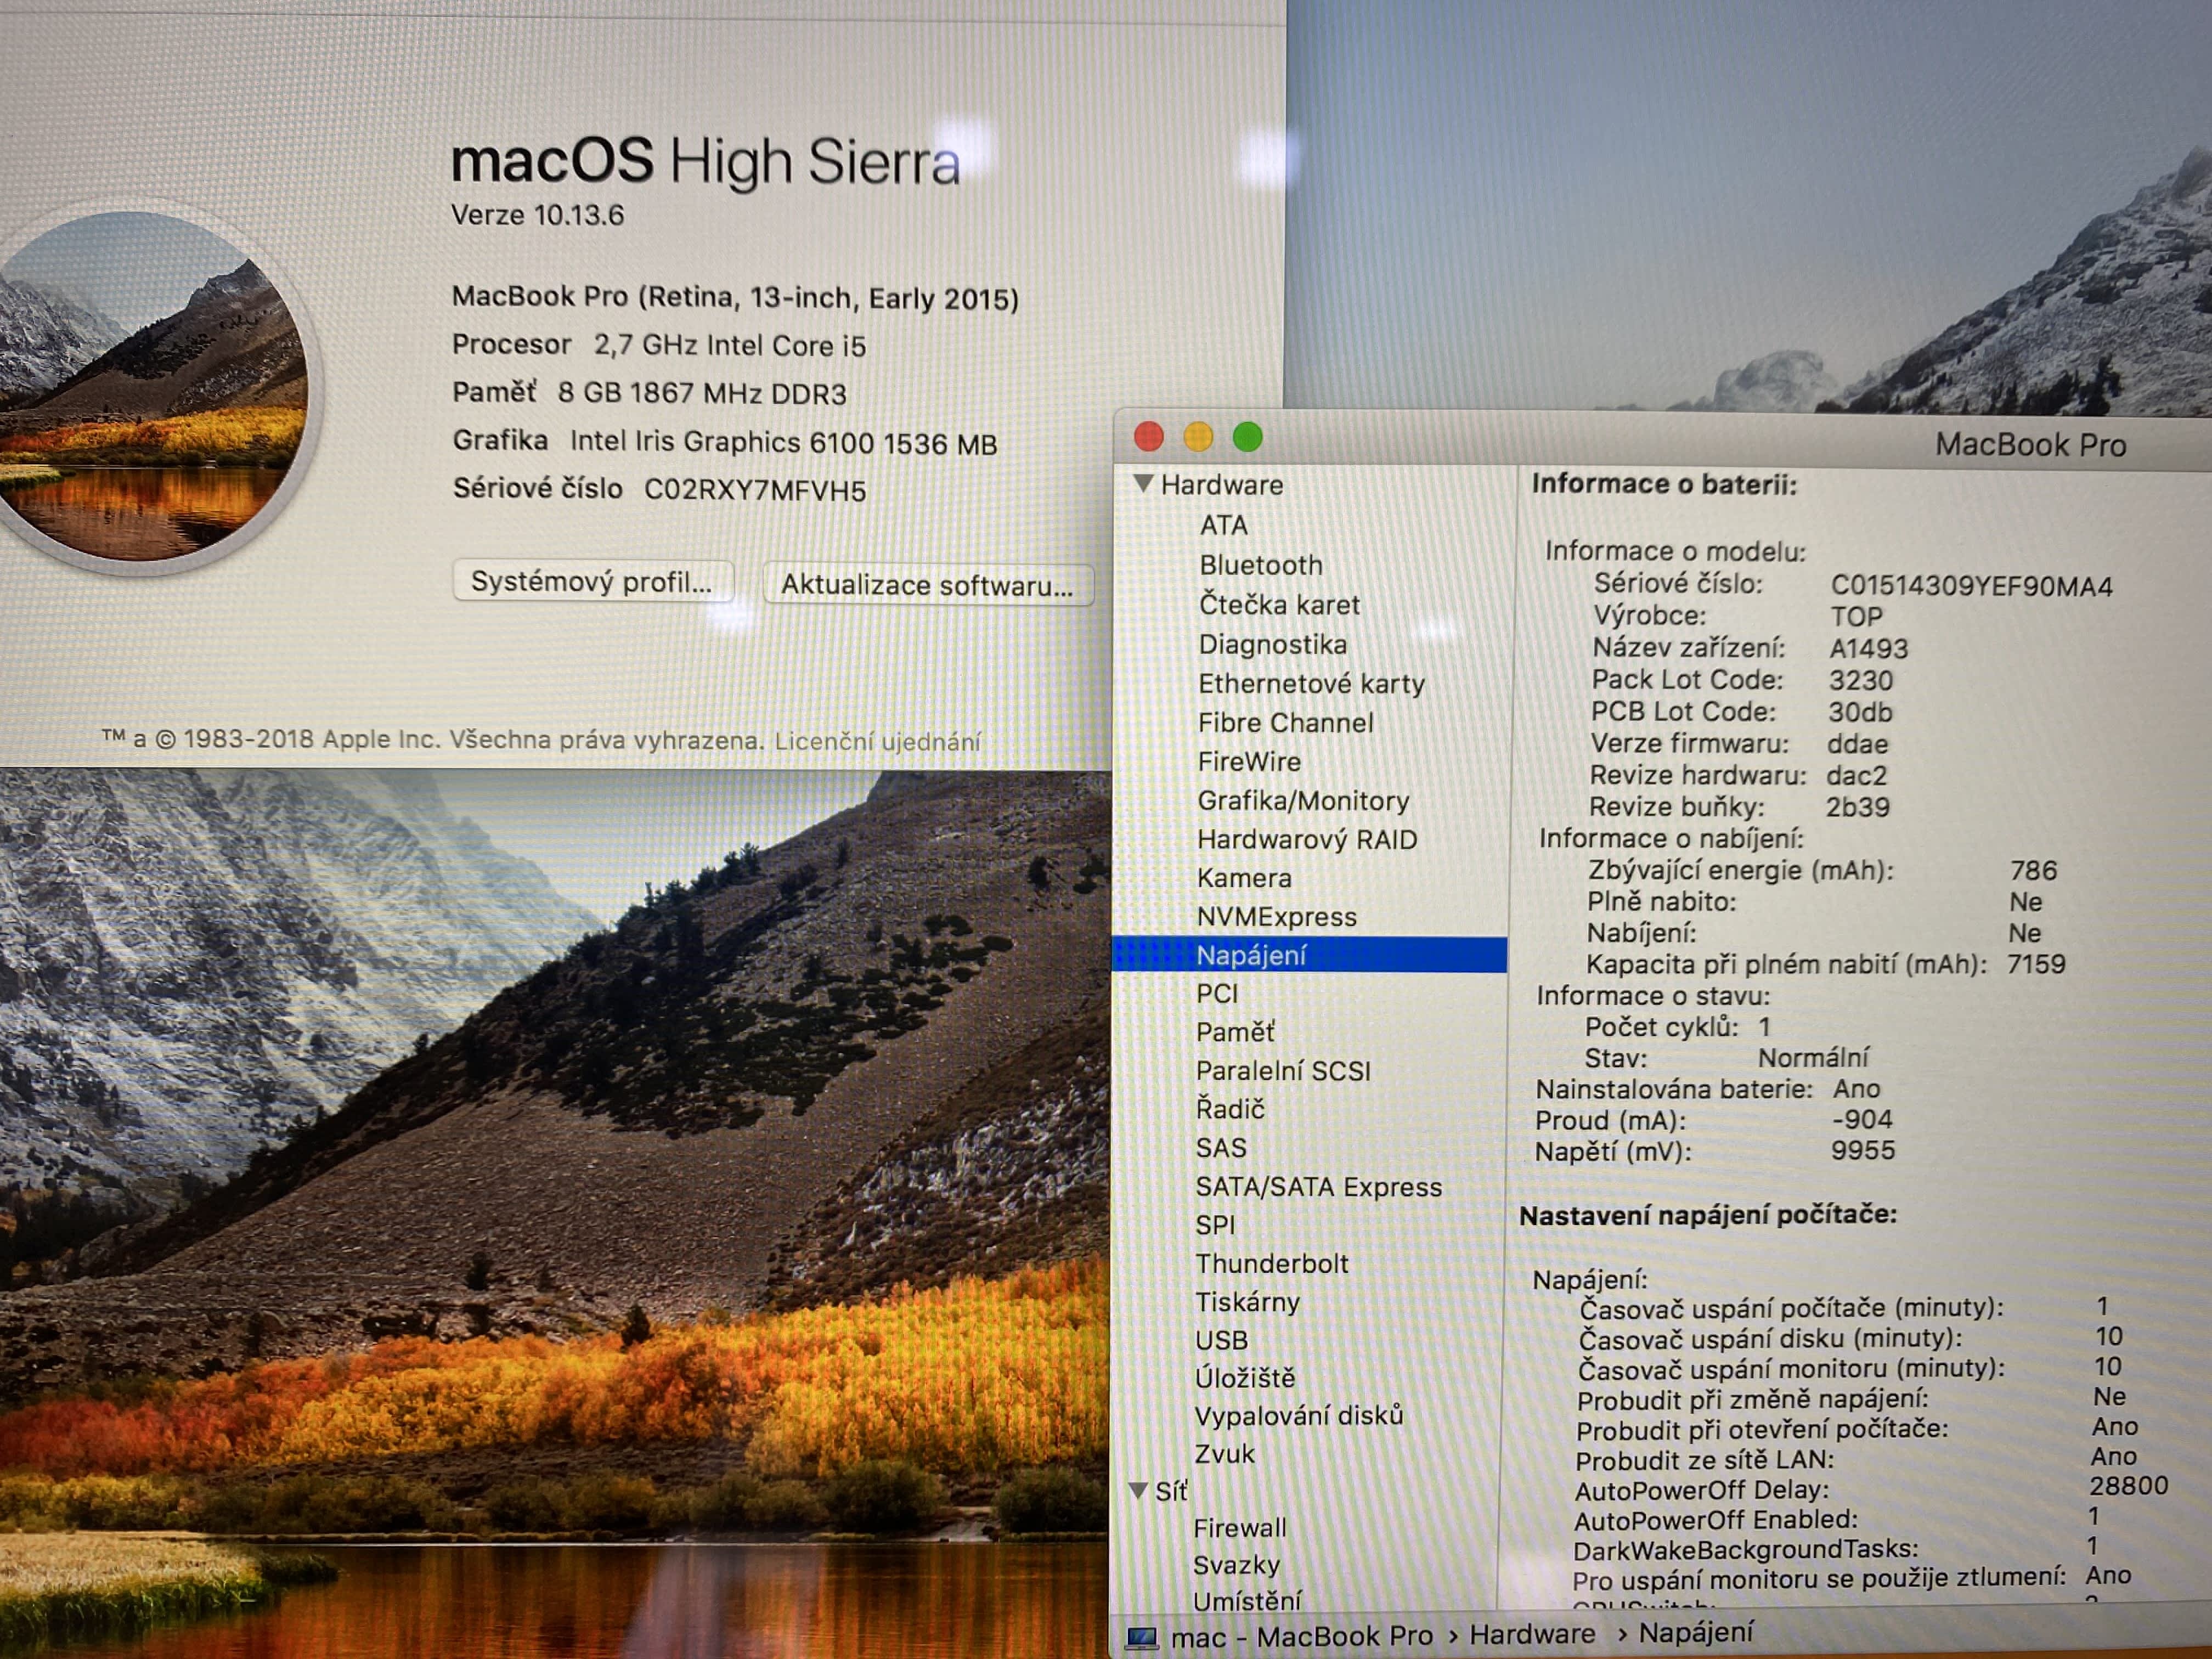The height and width of the screenshot is (1659, 2212).
Task: Click the macOS High Sierra round logo image
Action: click(150, 385)
